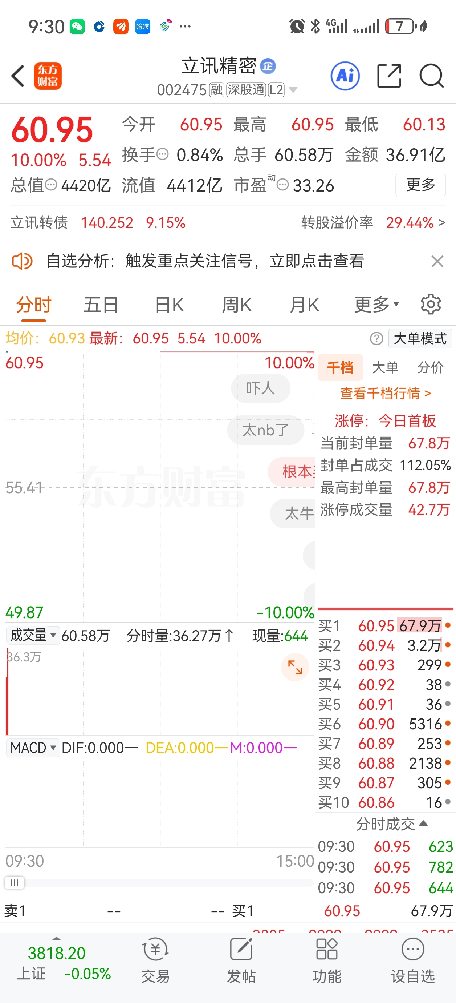
Task: Tap the L2 level tag
Action: (276, 90)
